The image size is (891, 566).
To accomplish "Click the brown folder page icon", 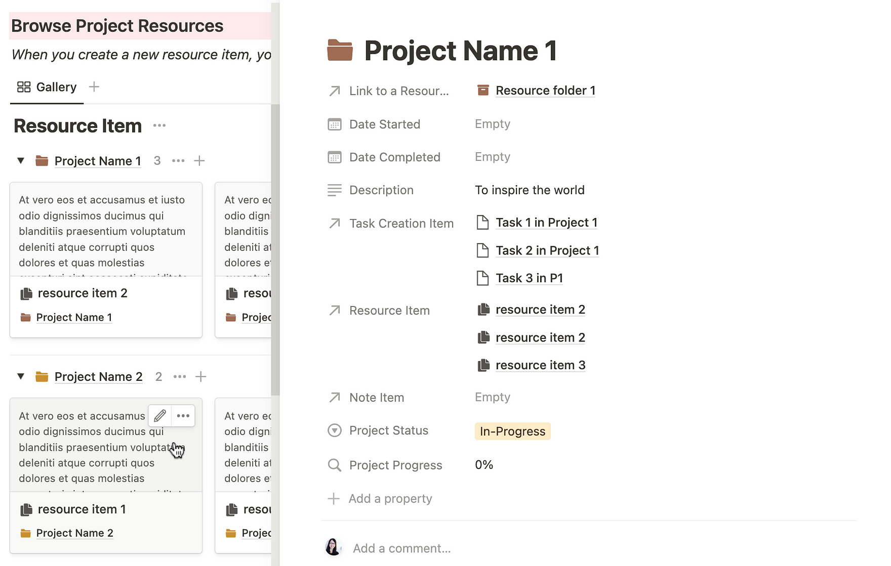I will pyautogui.click(x=340, y=50).
